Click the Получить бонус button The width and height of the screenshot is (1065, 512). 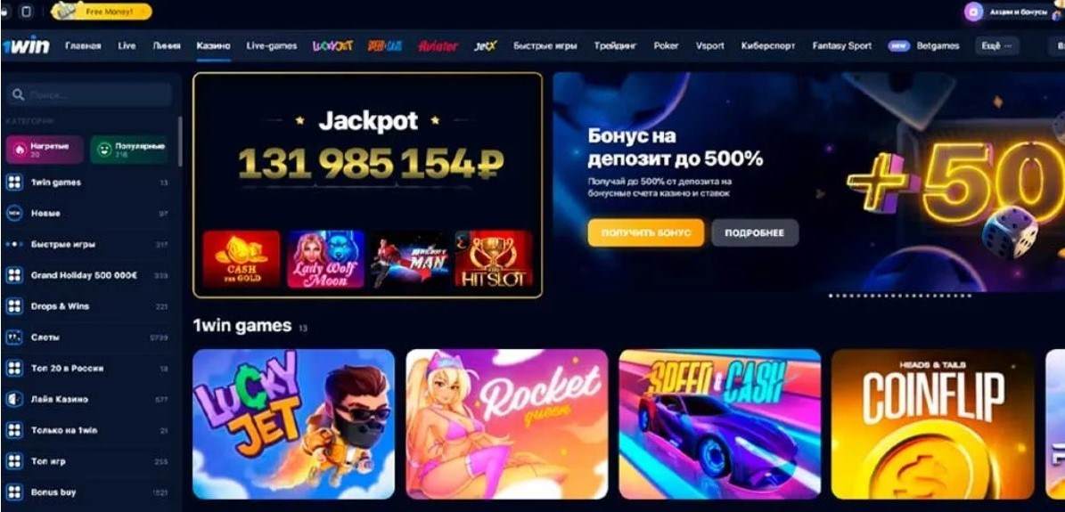click(x=646, y=233)
